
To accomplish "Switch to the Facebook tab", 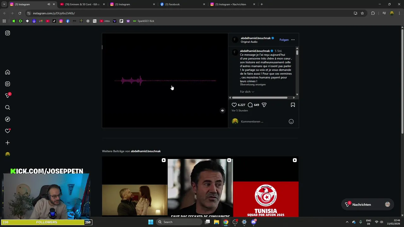I will pos(182,4).
